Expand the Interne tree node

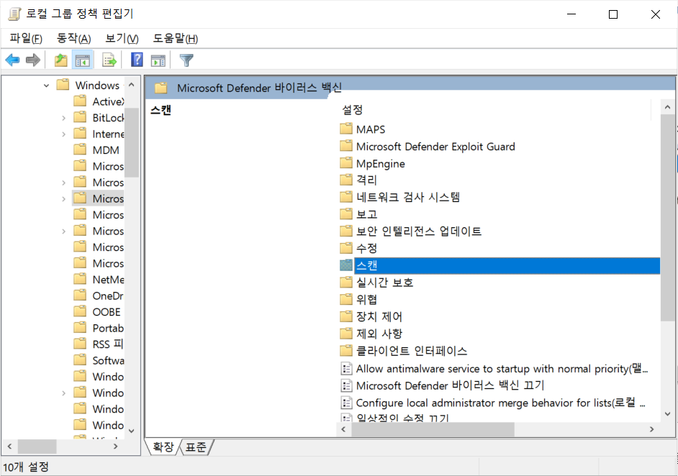63,134
